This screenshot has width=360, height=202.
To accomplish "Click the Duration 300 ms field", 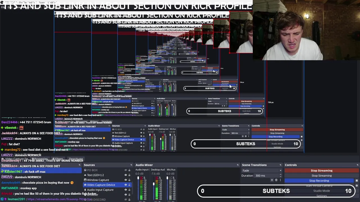I will tap(268, 176).
